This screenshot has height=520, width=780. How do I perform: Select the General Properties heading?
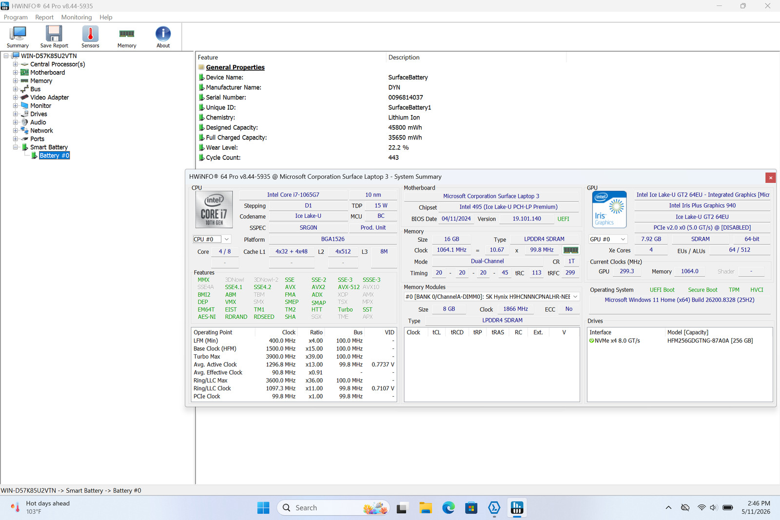(235, 67)
